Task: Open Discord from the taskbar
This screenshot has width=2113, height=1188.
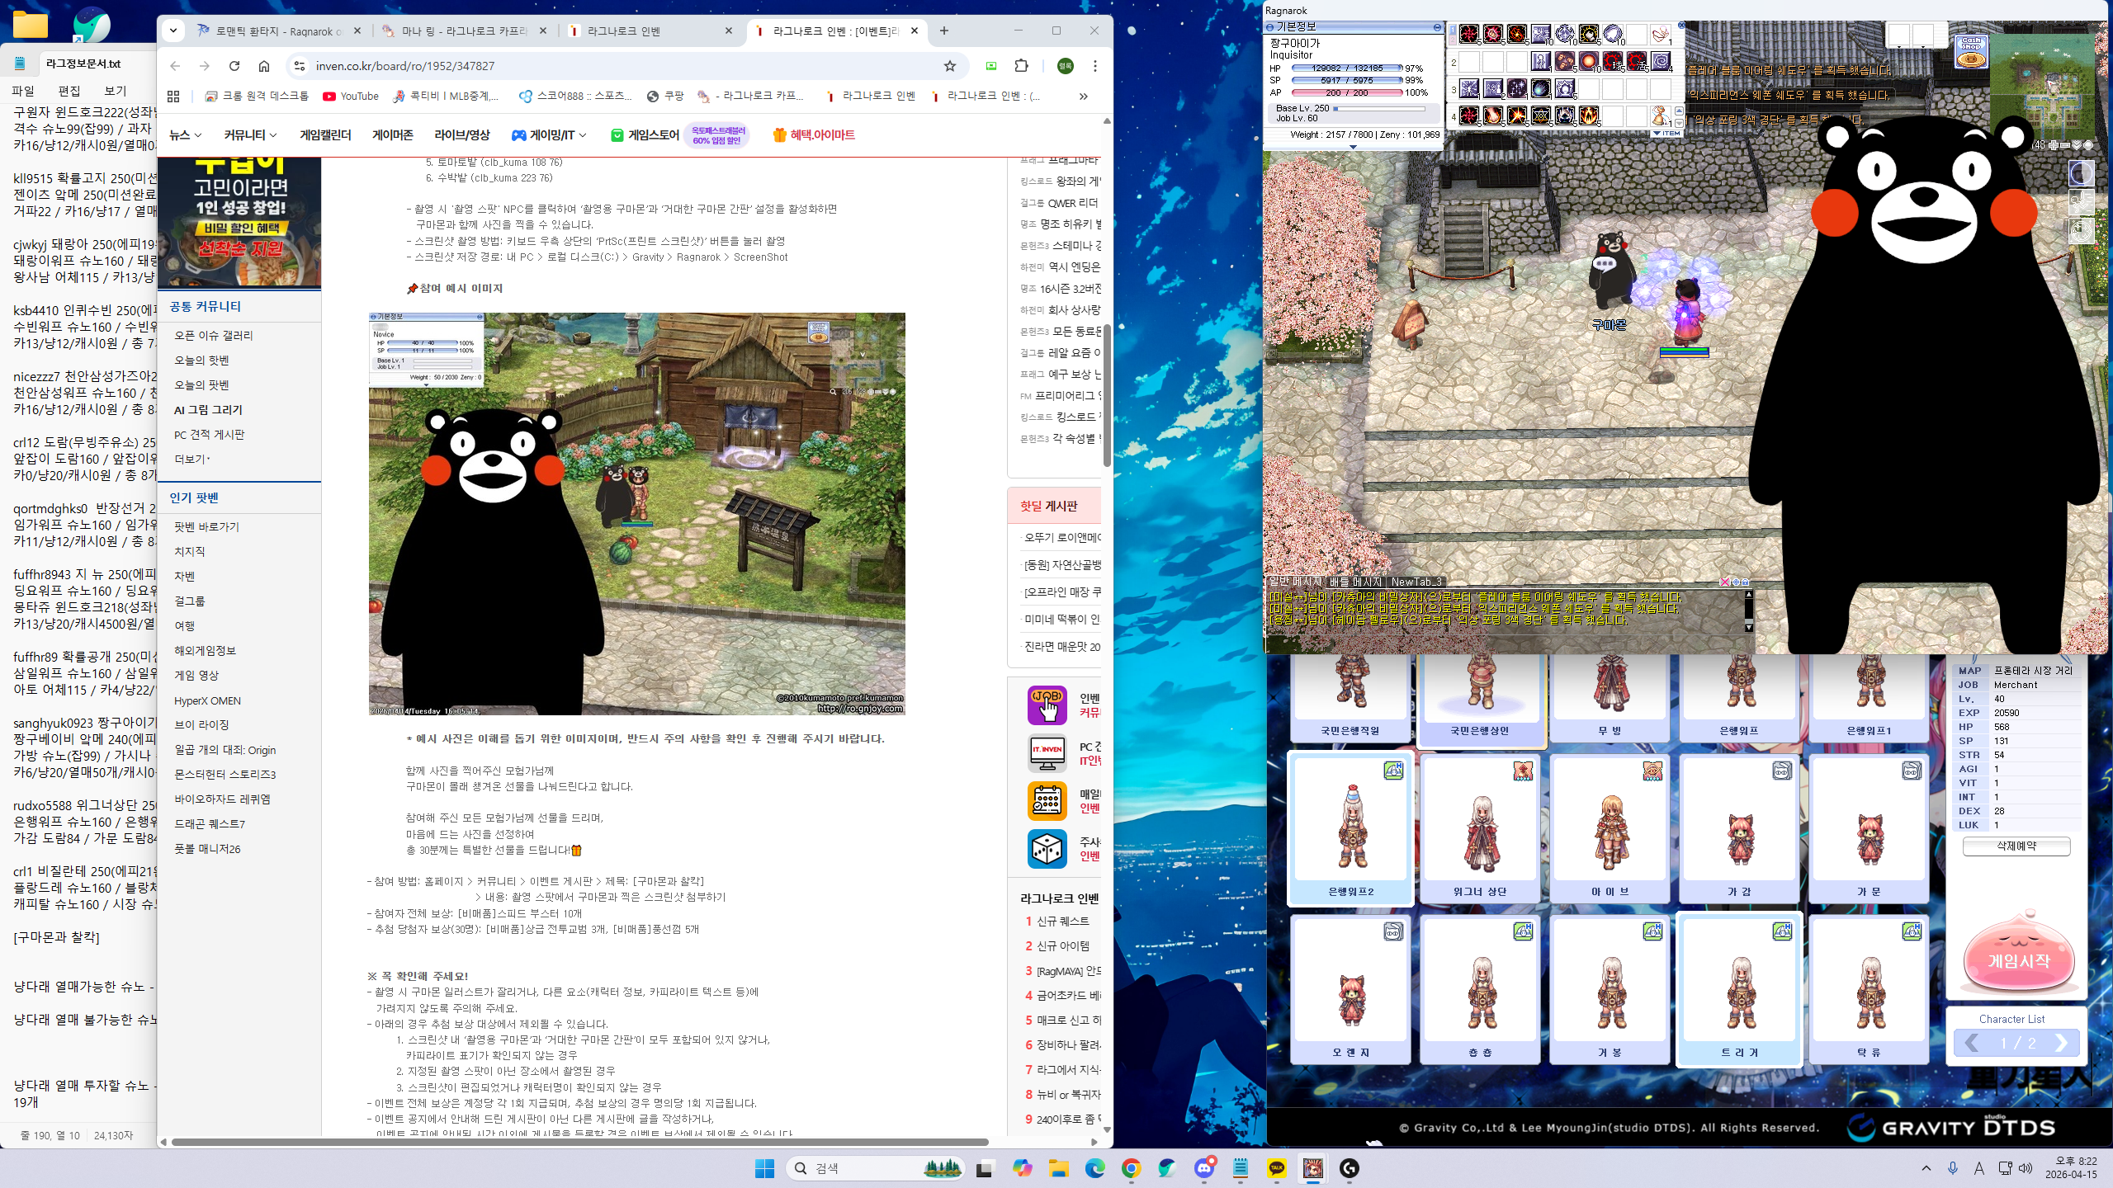Action: point(1204,1168)
